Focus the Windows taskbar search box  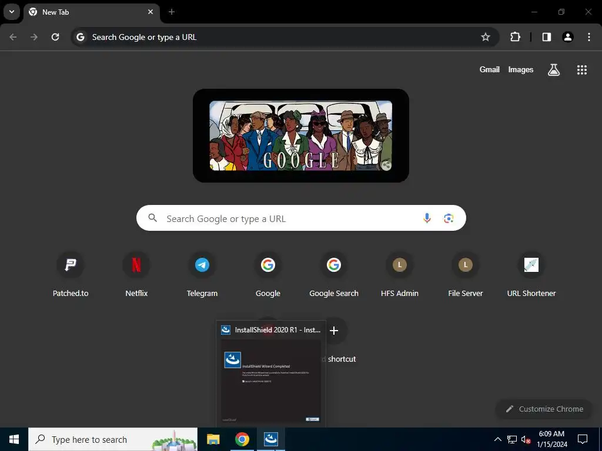click(113, 439)
